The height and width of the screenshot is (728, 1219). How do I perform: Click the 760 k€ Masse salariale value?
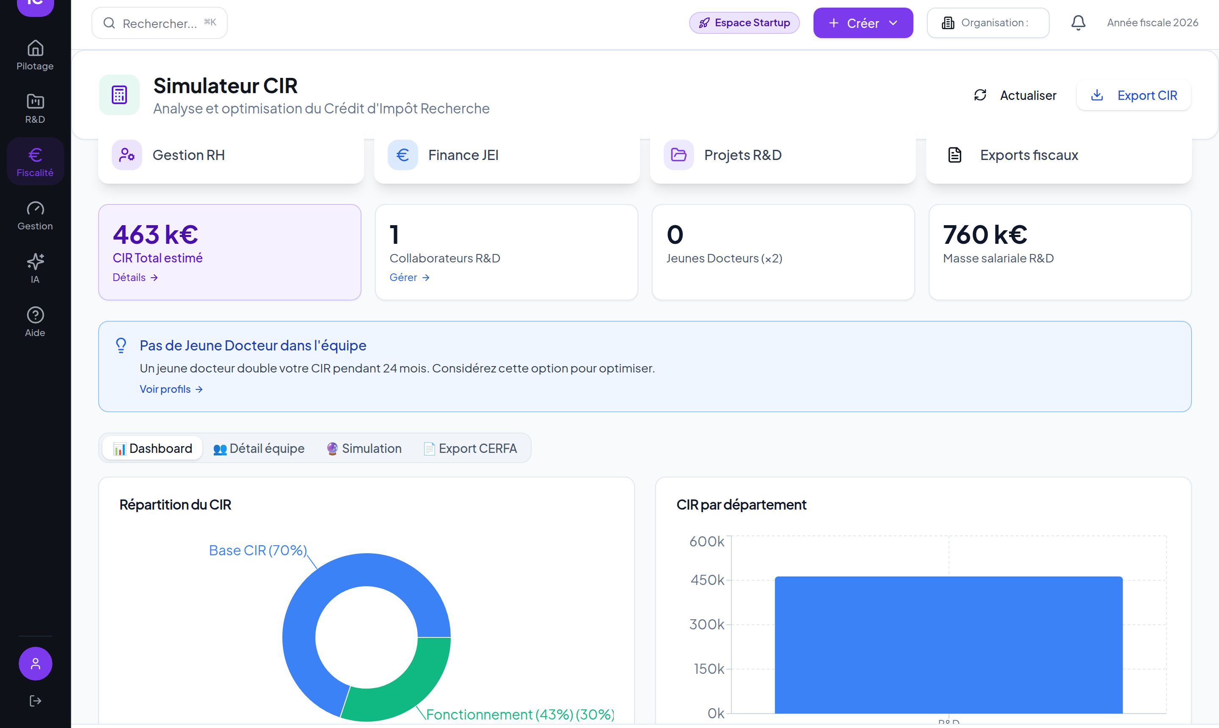(985, 234)
